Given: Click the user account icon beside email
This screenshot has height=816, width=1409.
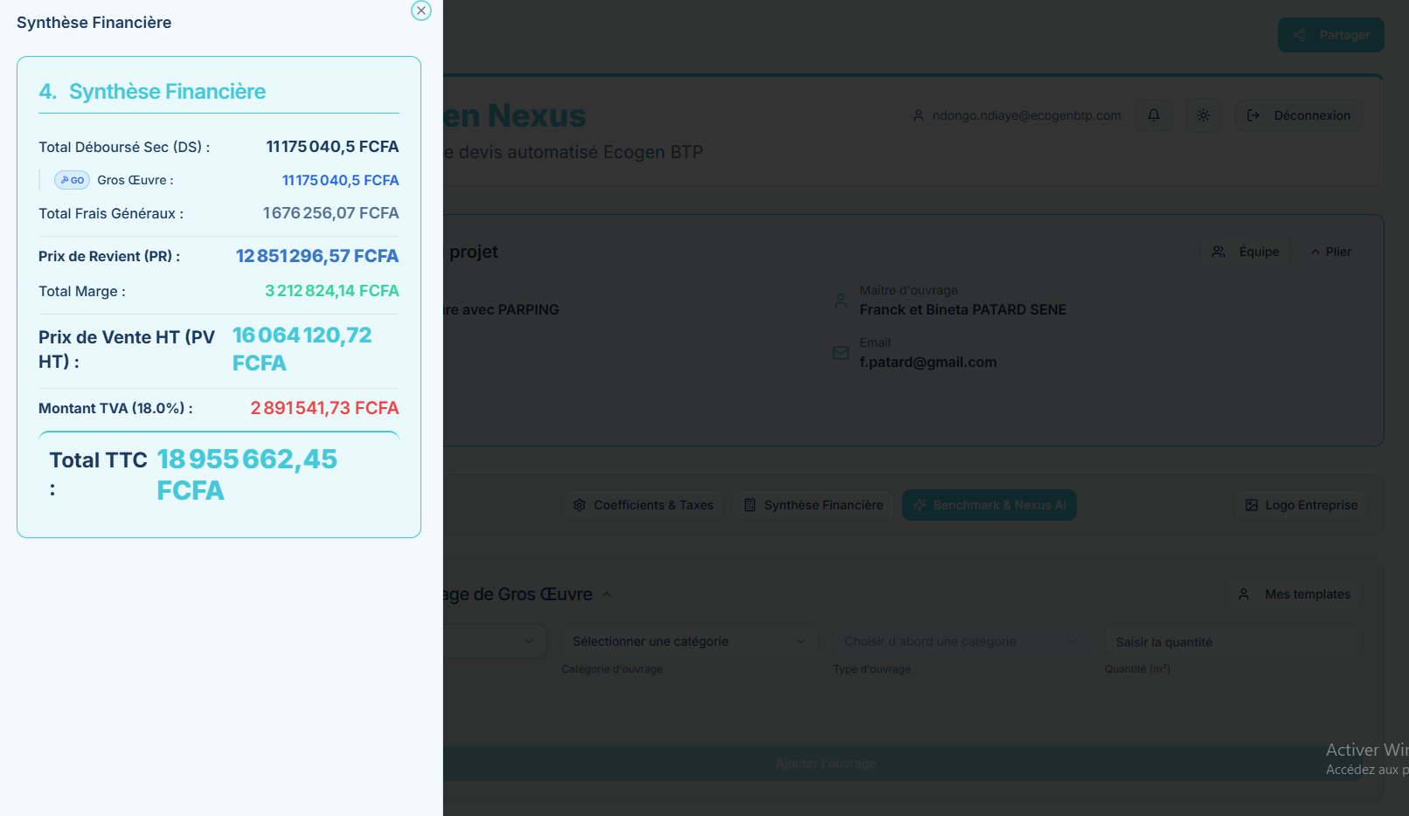Looking at the screenshot, I should point(919,115).
